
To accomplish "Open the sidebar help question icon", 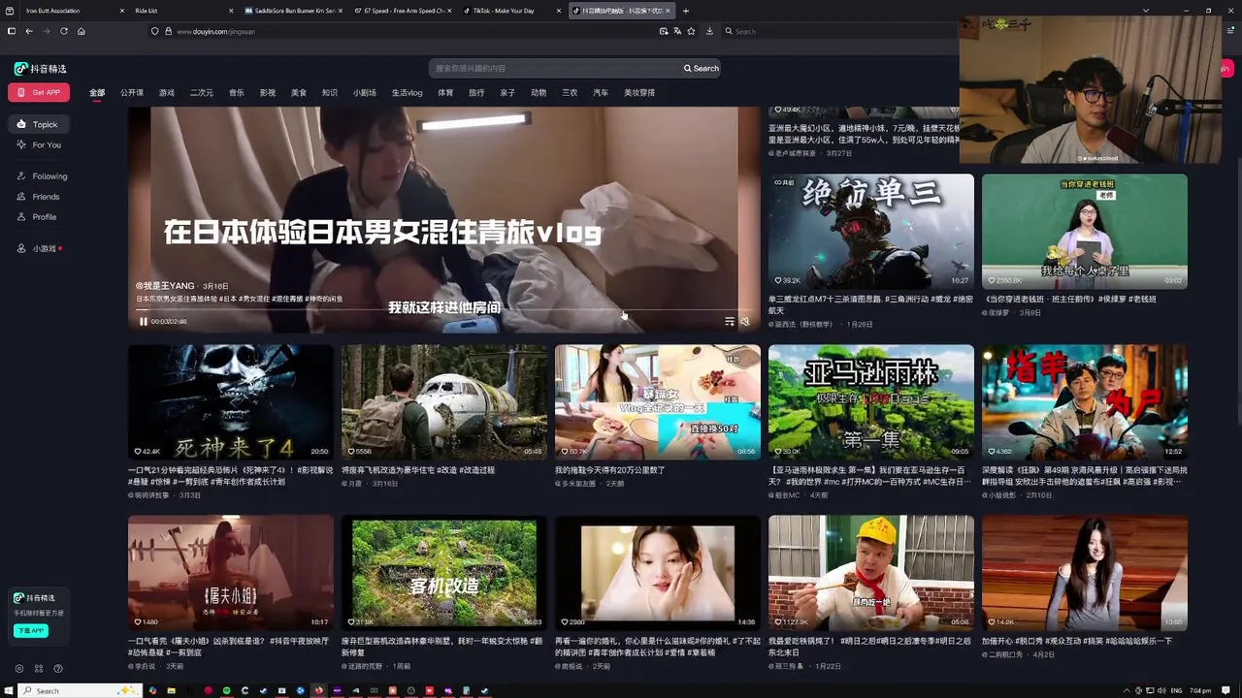I will 58,669.
